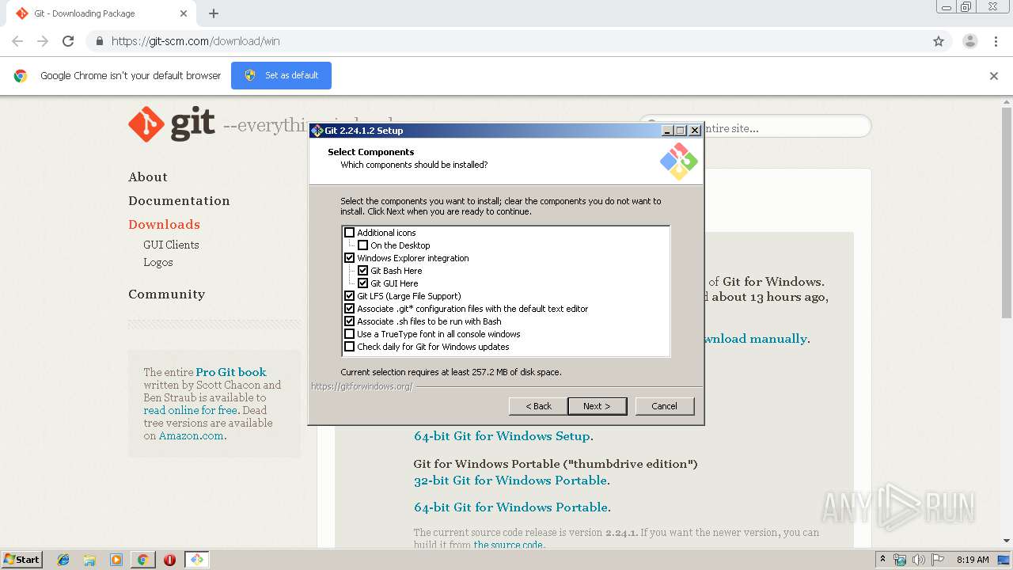The height and width of the screenshot is (570, 1013).
Task: Click the Git setup title bar icon
Action: pyautogui.click(x=317, y=131)
